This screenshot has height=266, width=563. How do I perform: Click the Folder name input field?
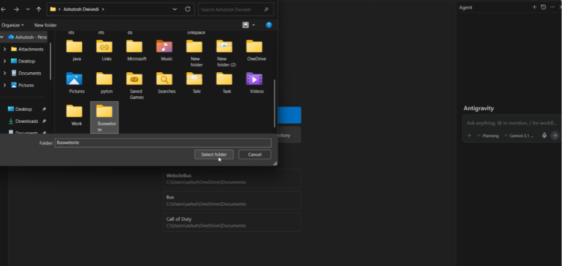pos(163,143)
